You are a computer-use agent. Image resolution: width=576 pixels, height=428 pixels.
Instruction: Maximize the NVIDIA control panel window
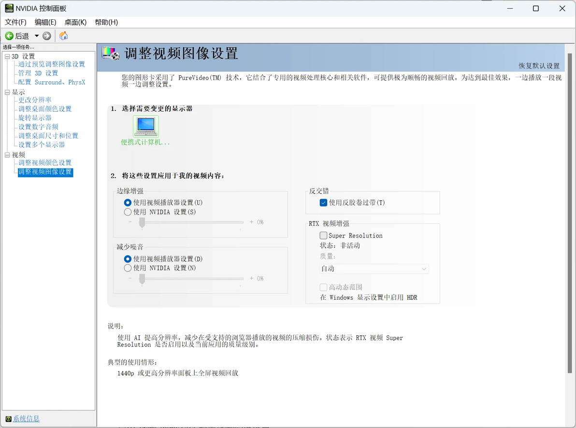pyautogui.click(x=536, y=8)
